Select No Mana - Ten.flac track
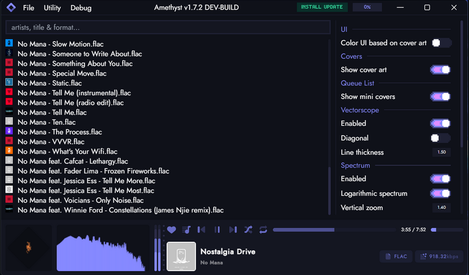Viewport: 469px width, 275px height. [46, 122]
